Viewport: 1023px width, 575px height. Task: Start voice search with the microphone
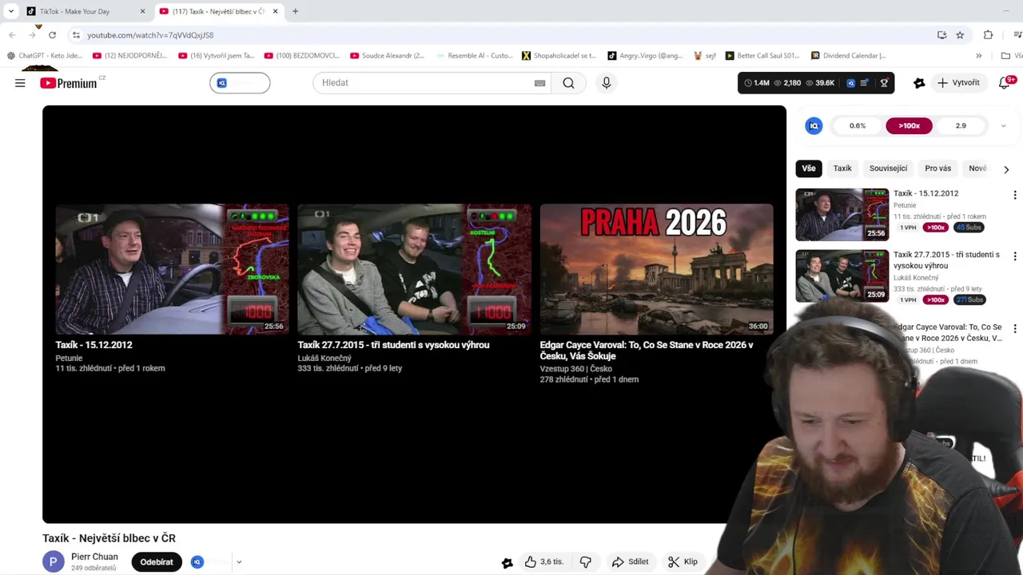pyautogui.click(x=607, y=83)
